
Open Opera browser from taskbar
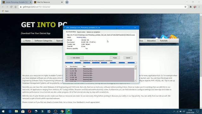pyautogui.click(x=29, y=111)
